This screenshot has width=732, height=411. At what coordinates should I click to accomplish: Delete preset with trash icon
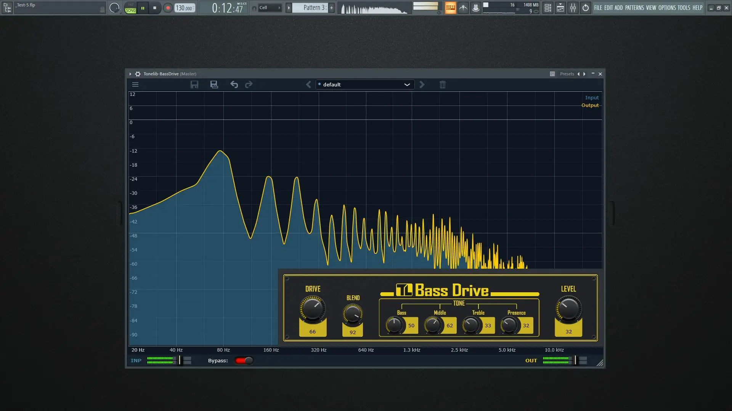[442, 84]
